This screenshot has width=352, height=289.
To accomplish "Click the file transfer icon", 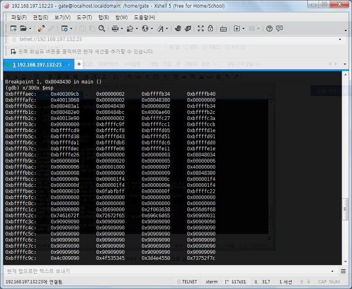I will [x=130, y=29].
